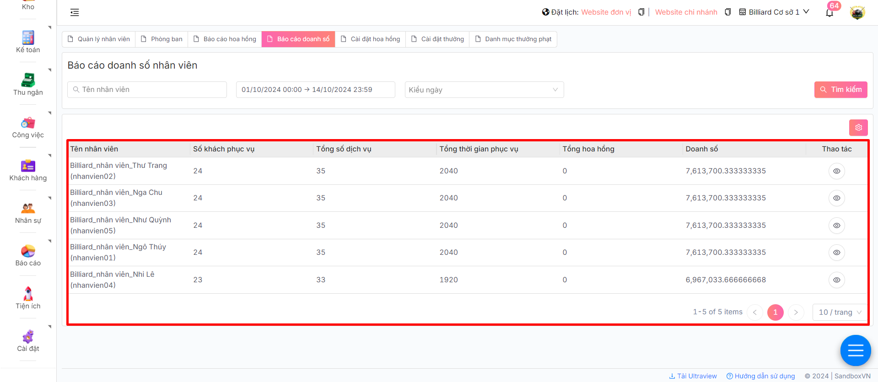This screenshot has width=878, height=382.
Task: Open the 10 / trang page size dropdown
Action: click(x=840, y=312)
